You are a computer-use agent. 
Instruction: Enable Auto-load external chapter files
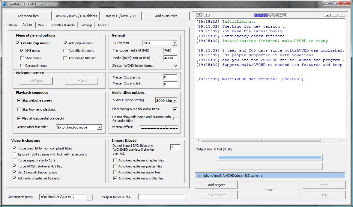(x=115, y=161)
